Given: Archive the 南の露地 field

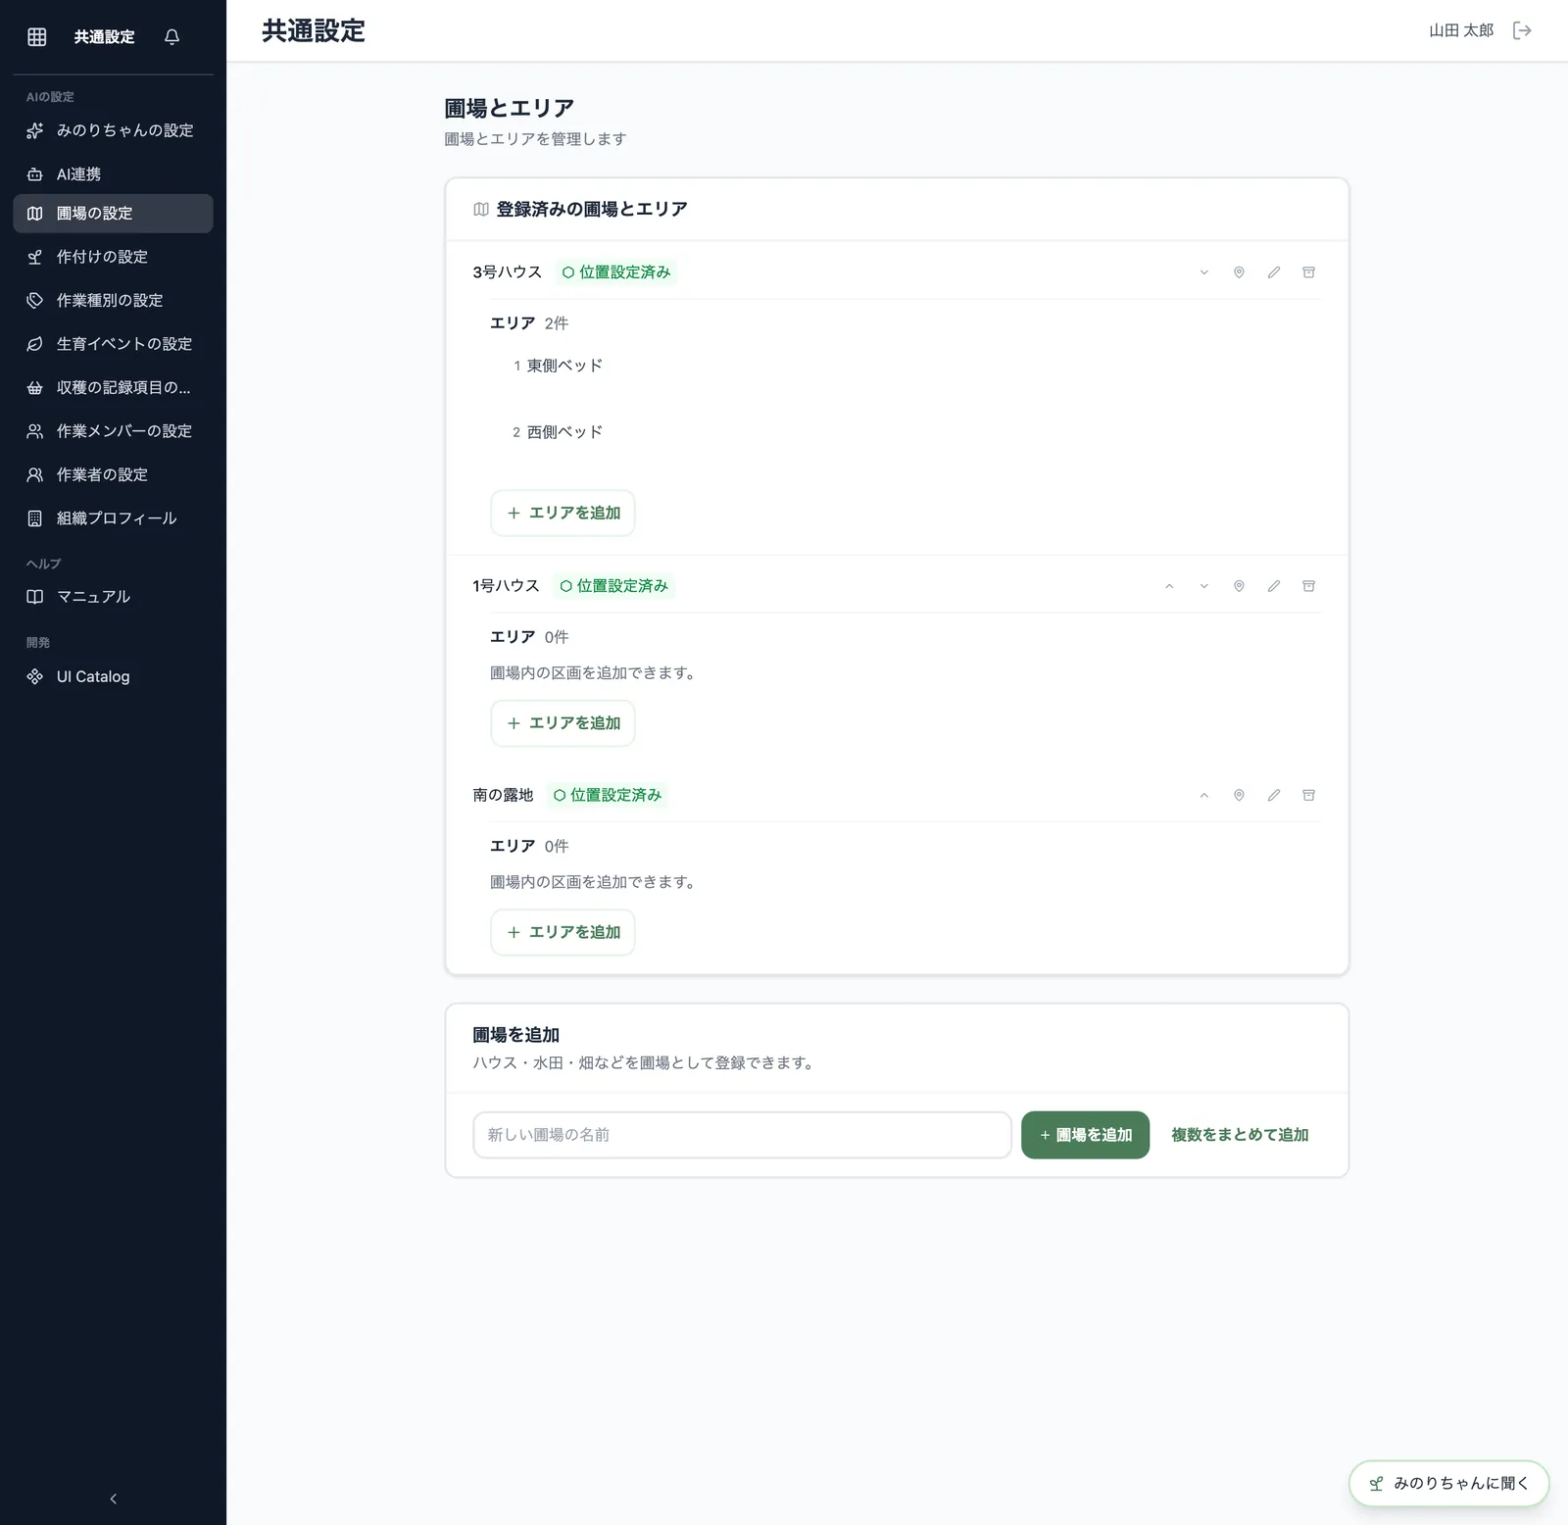Looking at the screenshot, I should tap(1308, 795).
